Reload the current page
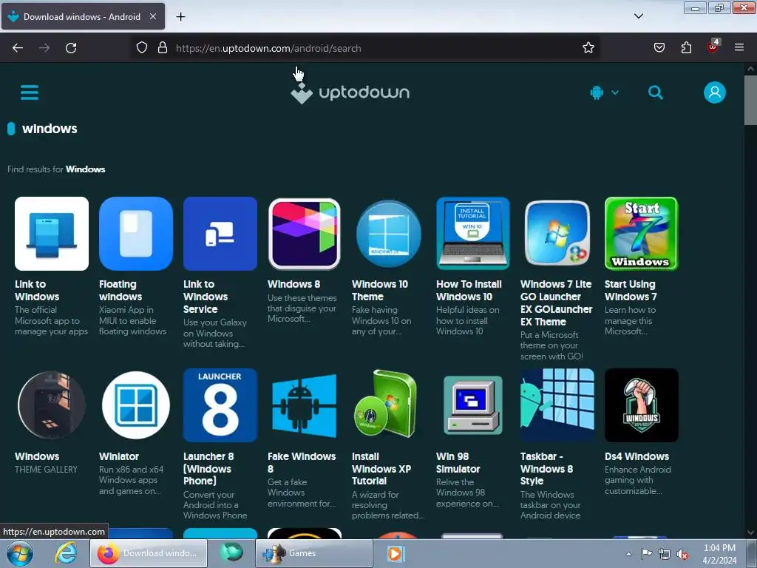The width and height of the screenshot is (757, 568). click(71, 48)
